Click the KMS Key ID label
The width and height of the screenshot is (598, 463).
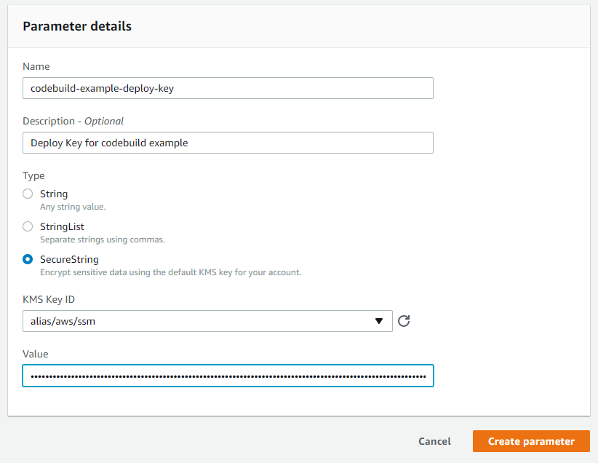click(x=49, y=299)
